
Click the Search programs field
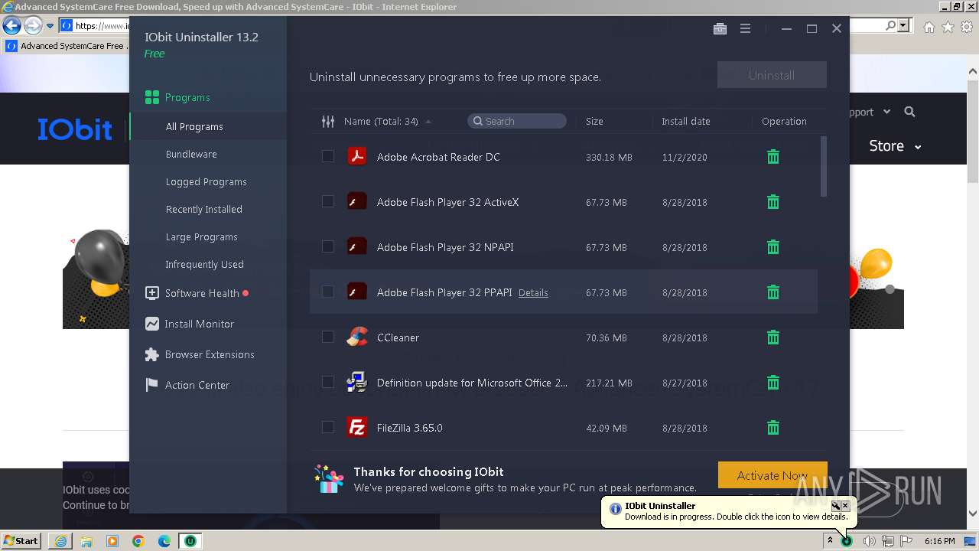click(517, 121)
